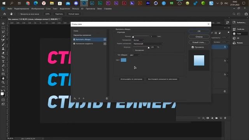The height and width of the screenshot is (140, 249).
Task: Select the Brush tool
Action: (x=3, y=45)
